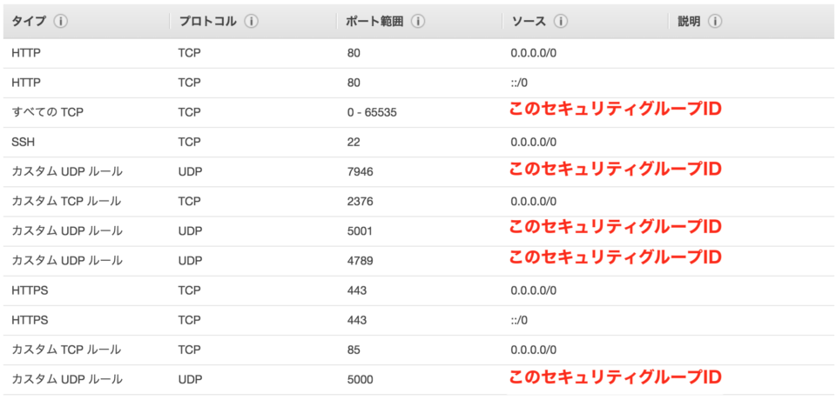This screenshot has width=836, height=400.
Task: Select the UDP rule with port 5001
Action: coord(418,231)
